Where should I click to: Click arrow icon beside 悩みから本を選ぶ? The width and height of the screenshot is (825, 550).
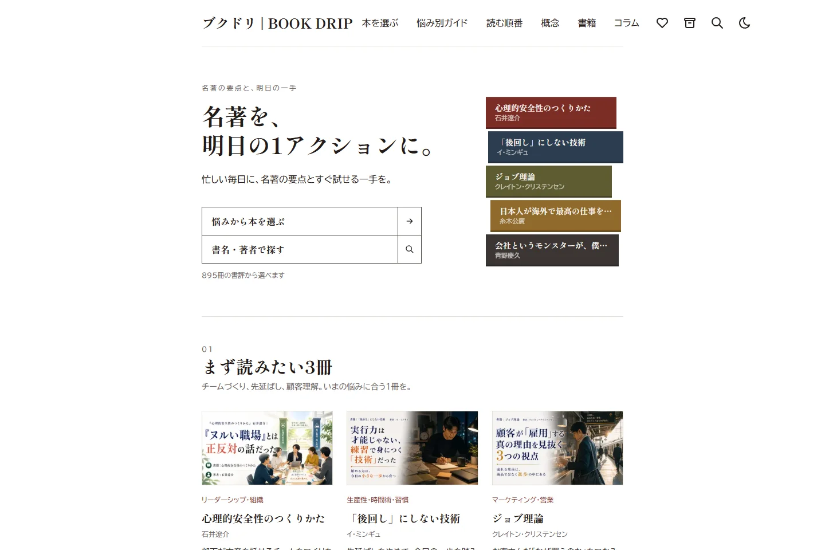click(x=410, y=221)
